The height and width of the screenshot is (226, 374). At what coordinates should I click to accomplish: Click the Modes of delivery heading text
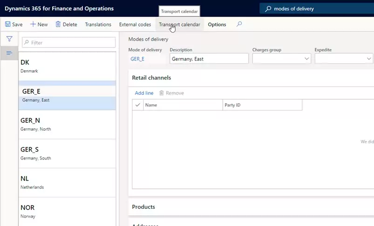tap(149, 39)
